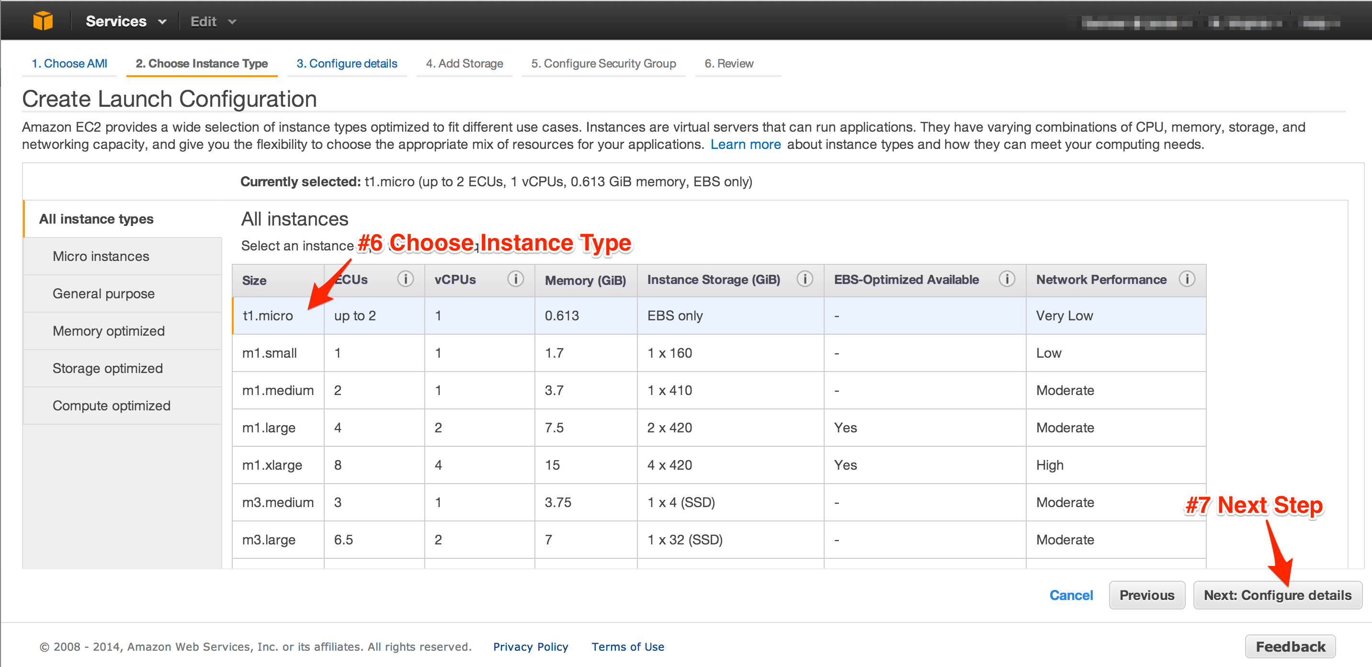Select the t1.micro instance row

[x=719, y=316]
